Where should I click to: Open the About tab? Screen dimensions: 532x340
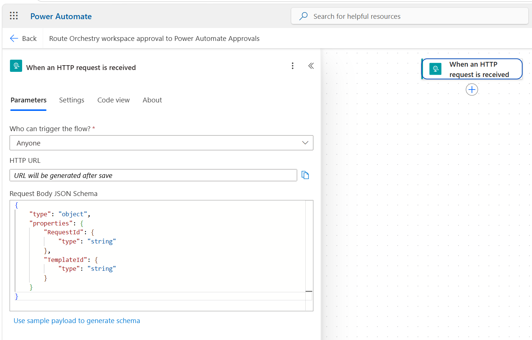point(152,100)
